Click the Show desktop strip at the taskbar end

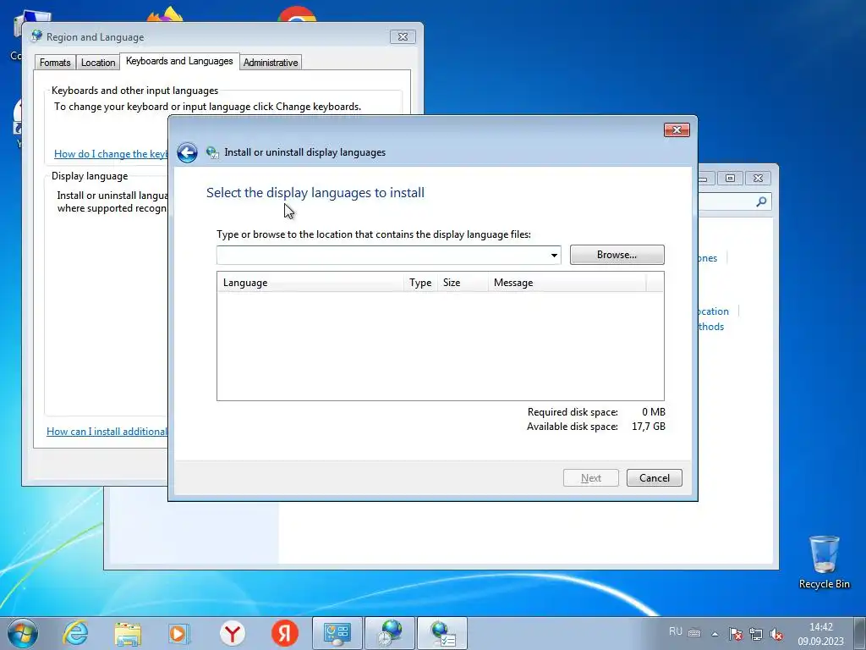(860, 633)
